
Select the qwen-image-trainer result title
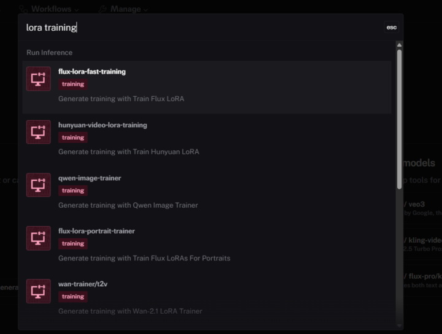[90, 178]
